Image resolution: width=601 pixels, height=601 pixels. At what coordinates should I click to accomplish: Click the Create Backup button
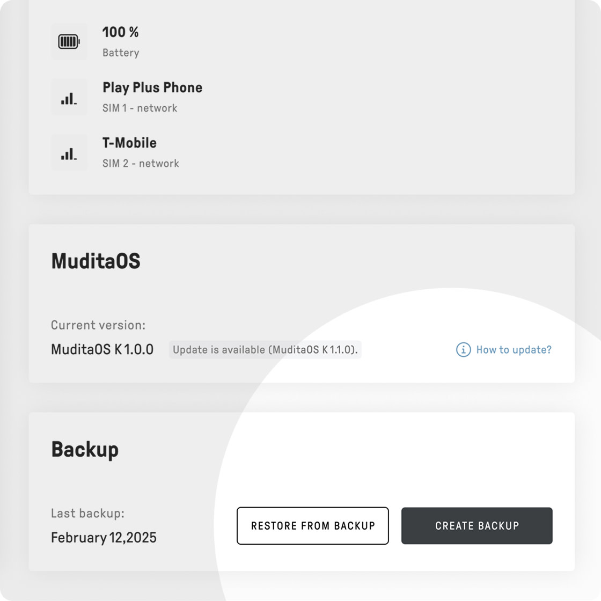pyautogui.click(x=477, y=525)
